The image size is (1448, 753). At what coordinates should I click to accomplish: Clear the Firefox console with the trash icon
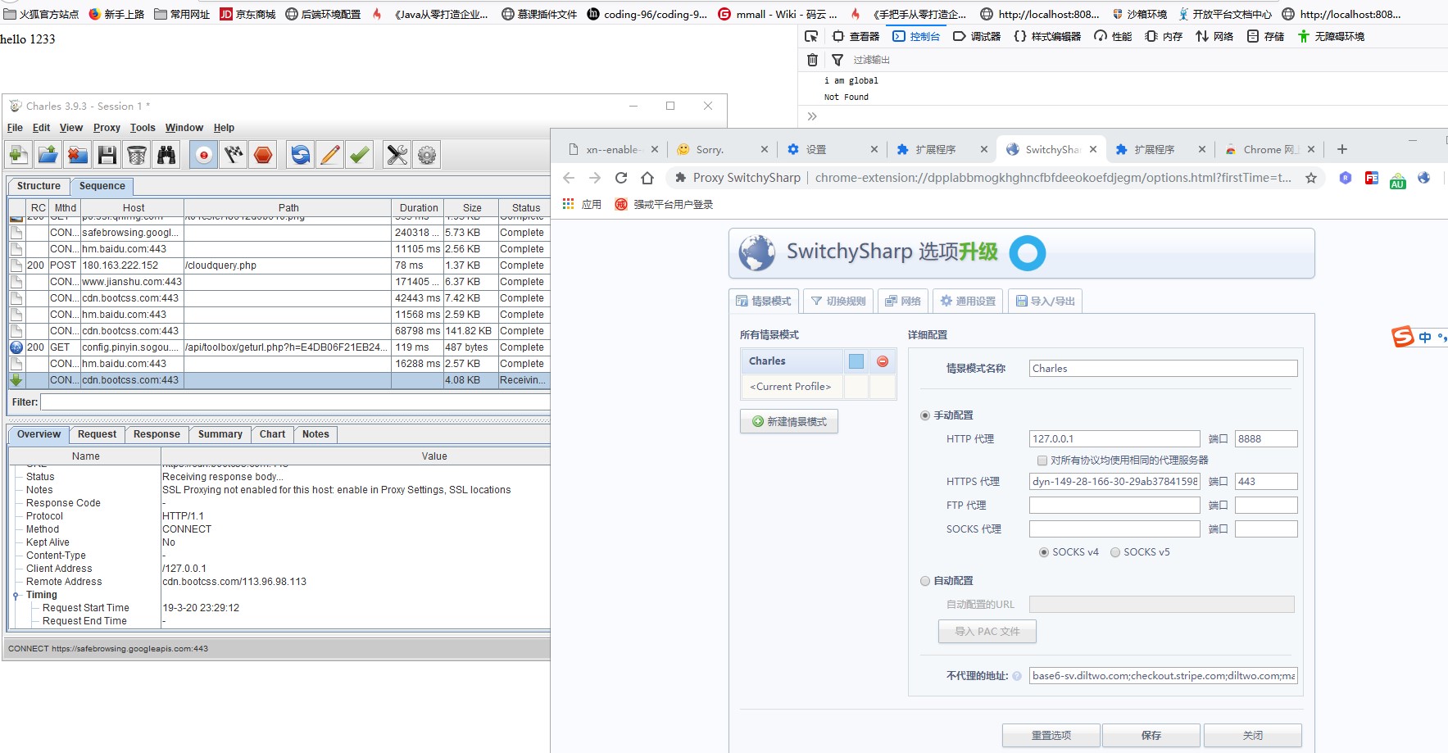812,60
